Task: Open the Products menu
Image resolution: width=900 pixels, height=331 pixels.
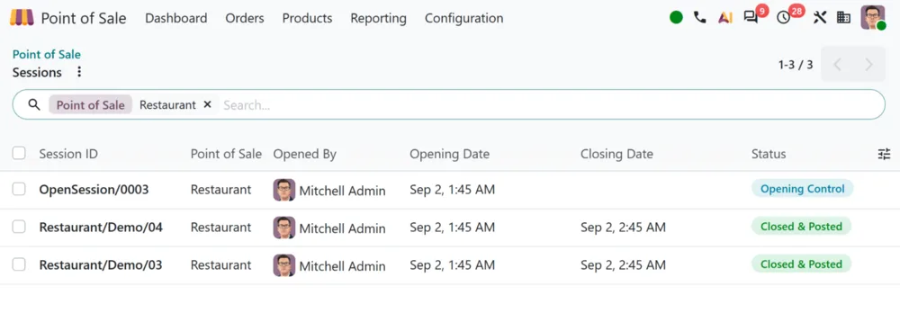Action: [307, 18]
